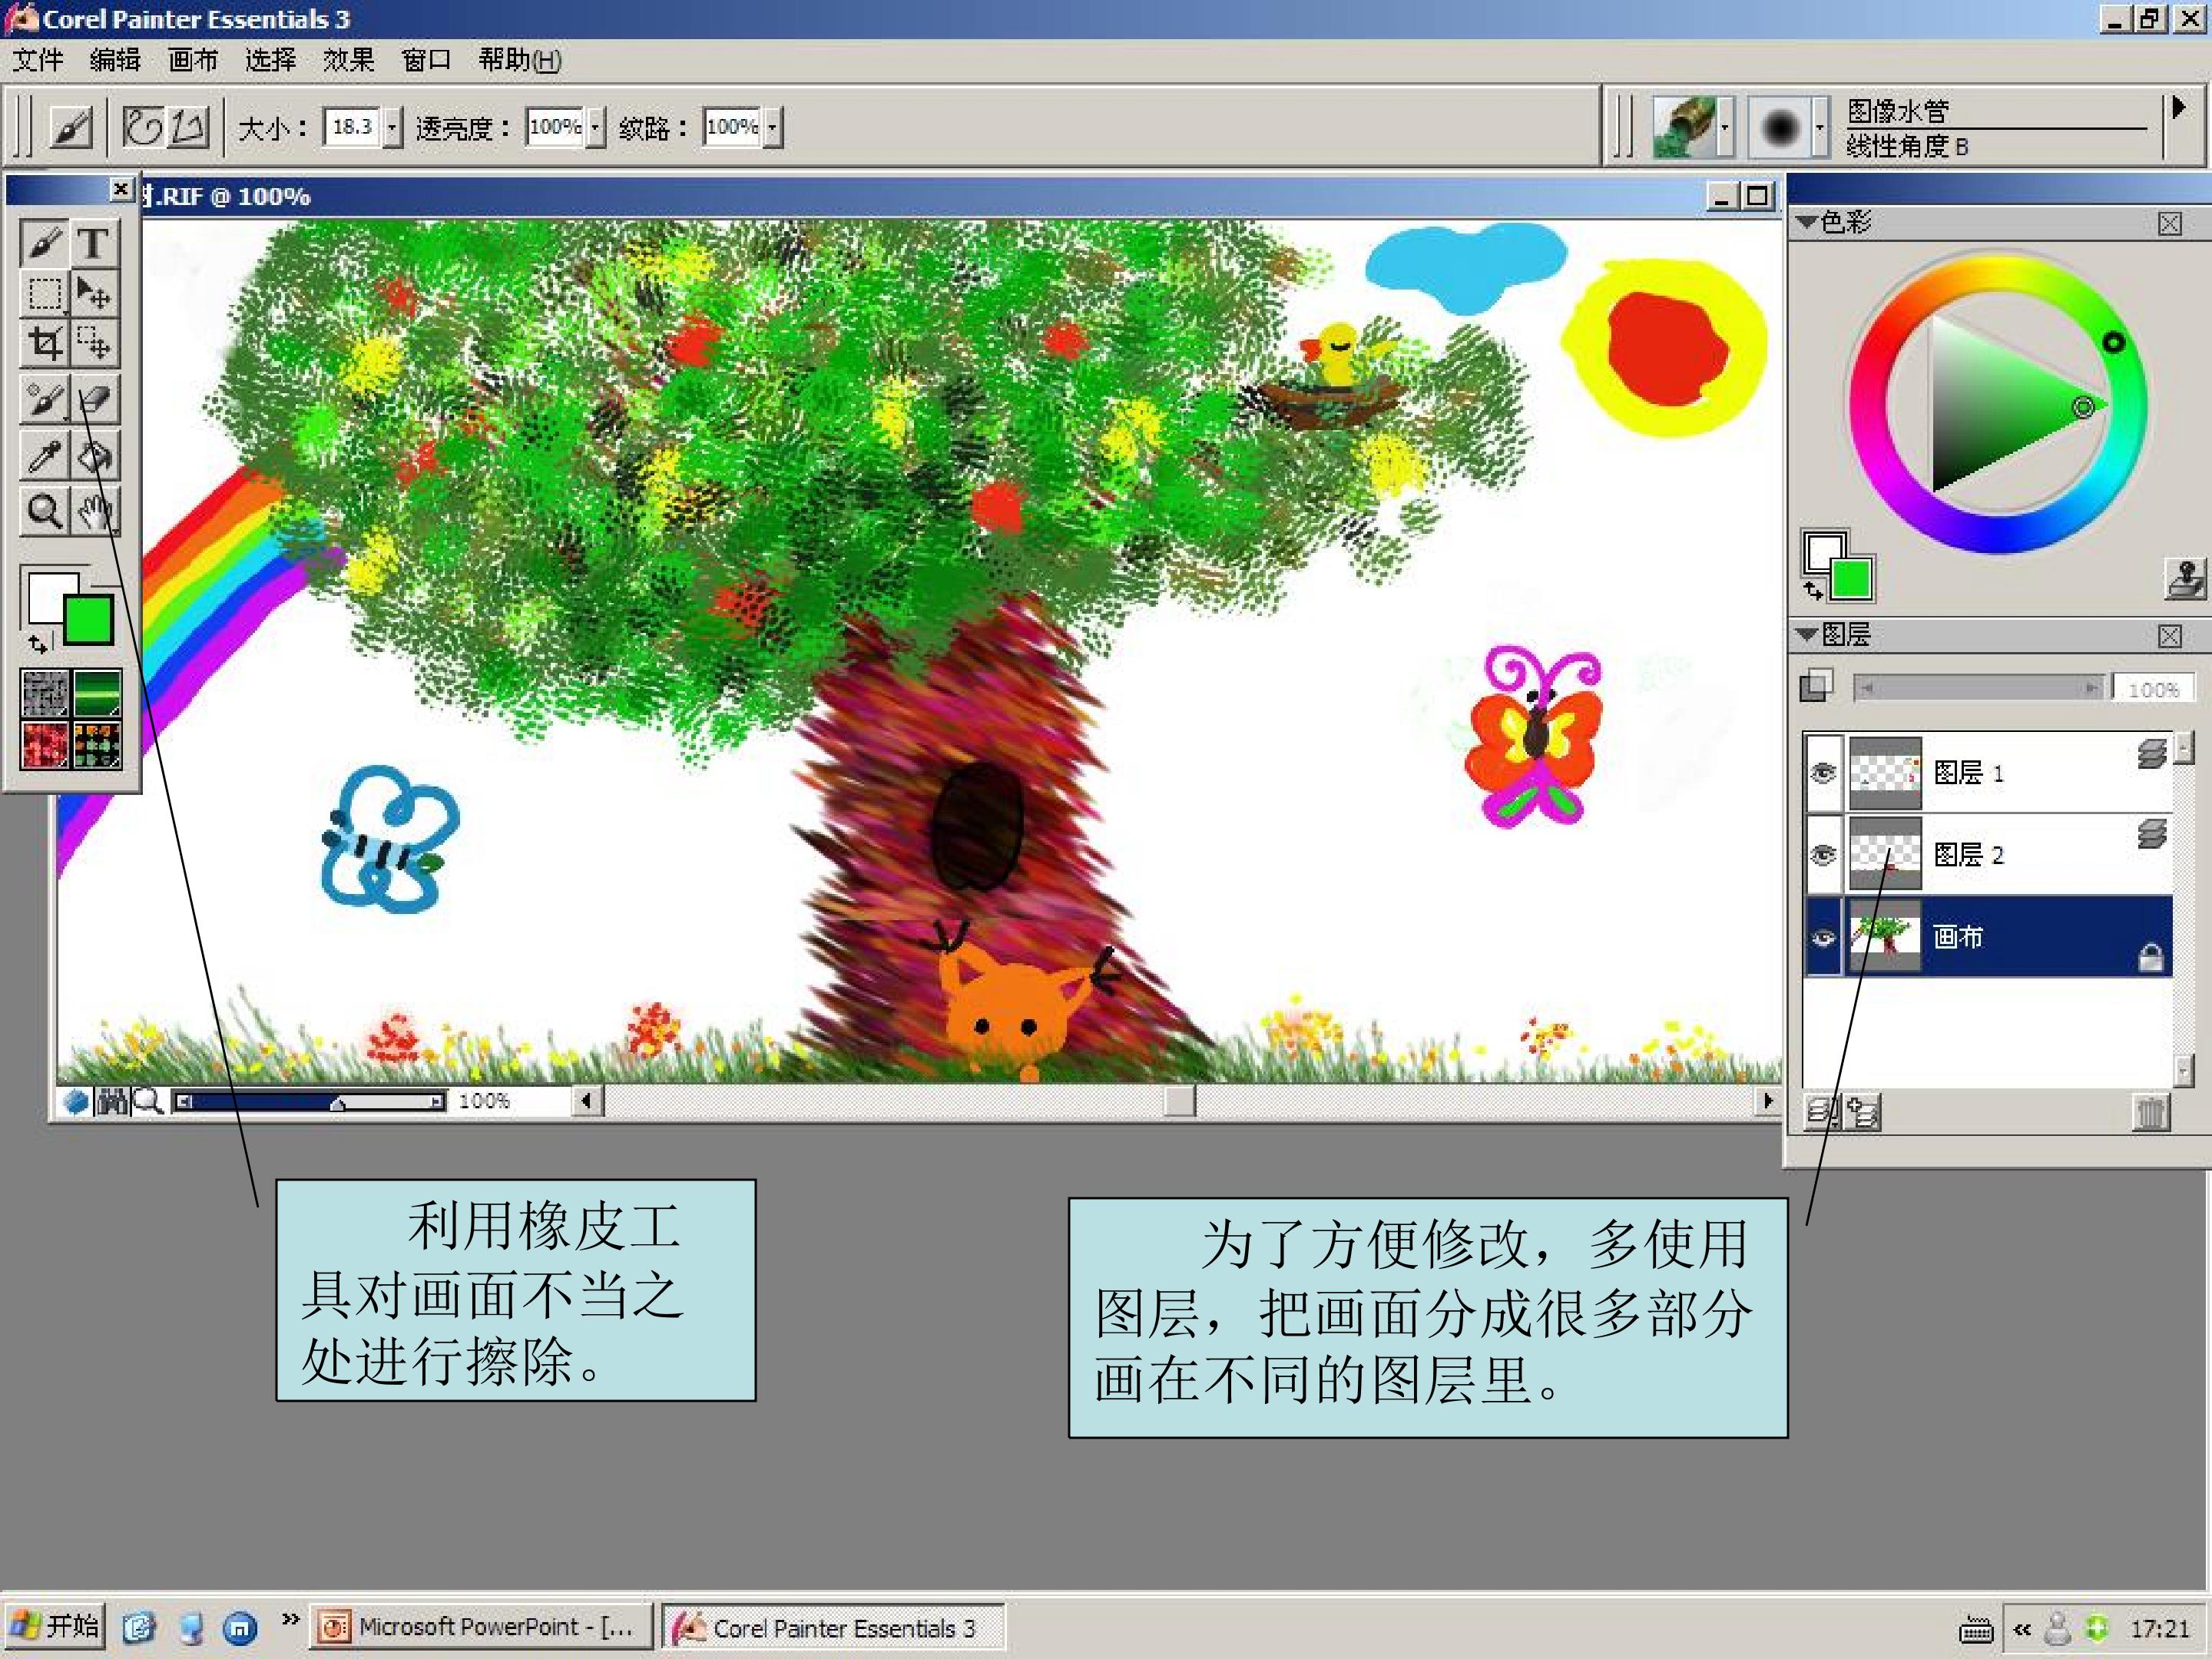Hide layer 图层 1 with eye icon
This screenshot has height=1659, width=2212.
(x=1823, y=772)
